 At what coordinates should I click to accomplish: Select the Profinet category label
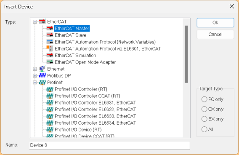[55, 83]
